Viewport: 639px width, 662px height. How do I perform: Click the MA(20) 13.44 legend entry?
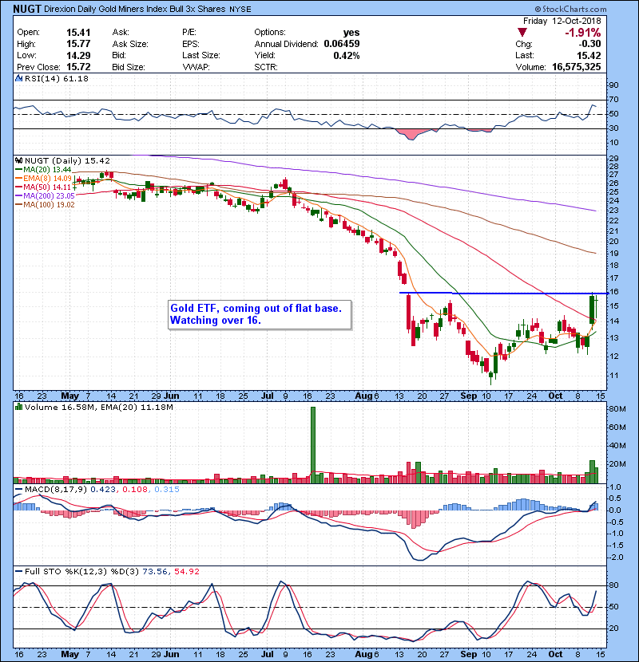tap(44, 170)
